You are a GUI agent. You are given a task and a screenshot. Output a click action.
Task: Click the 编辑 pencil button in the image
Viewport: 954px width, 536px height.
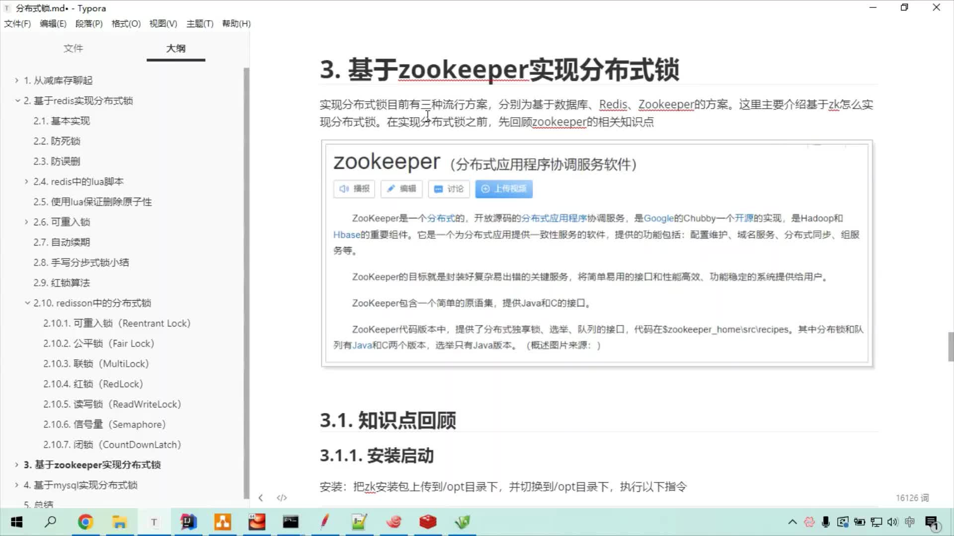tap(401, 189)
